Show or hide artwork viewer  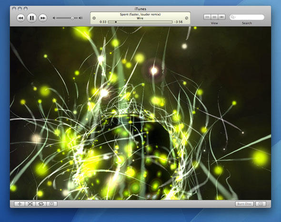tap(52, 204)
